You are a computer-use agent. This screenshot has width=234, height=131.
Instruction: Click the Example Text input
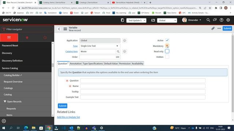pyautogui.click(x=143, y=97)
